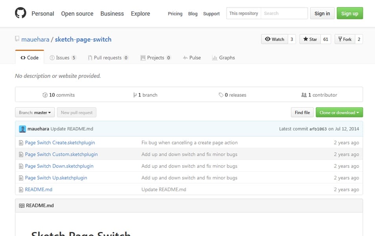Open the Pull requests tab
Screen dimensions: 375x236
[107, 58]
